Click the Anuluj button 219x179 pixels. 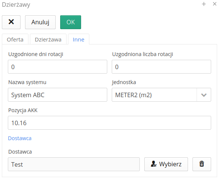(40, 22)
